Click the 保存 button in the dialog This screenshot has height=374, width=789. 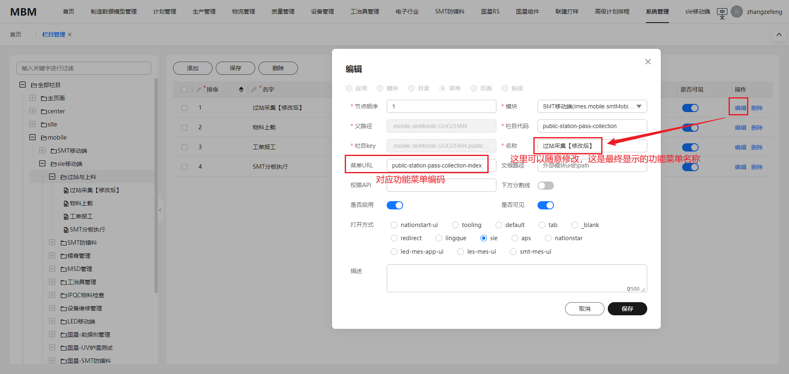coord(628,309)
